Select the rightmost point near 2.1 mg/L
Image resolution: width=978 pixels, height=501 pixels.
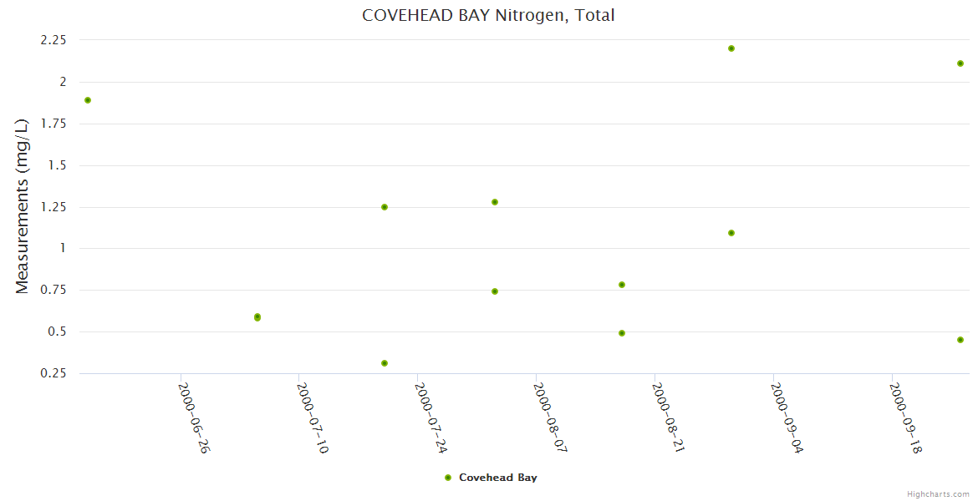[960, 63]
